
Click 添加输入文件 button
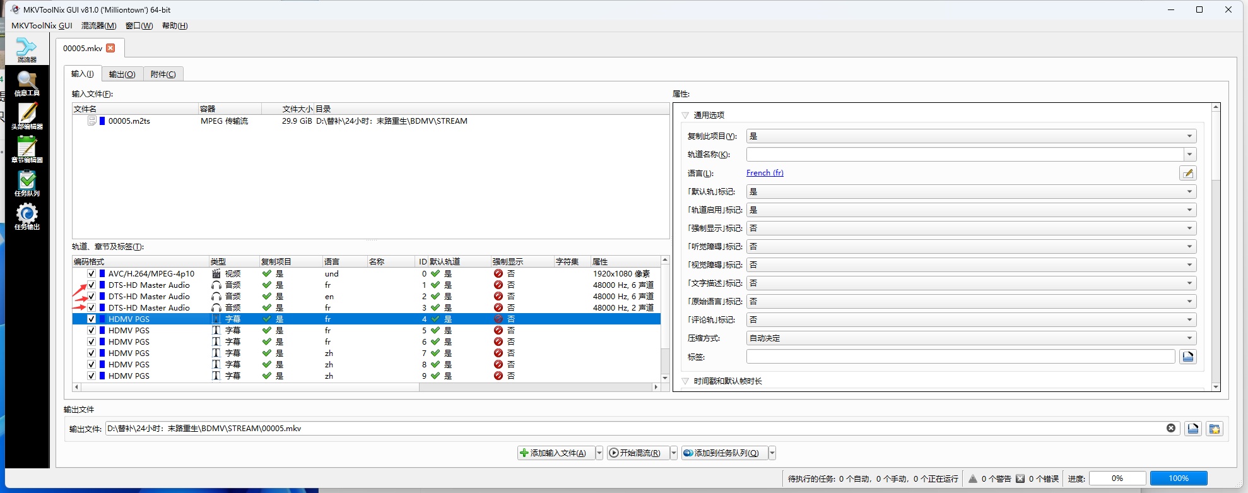point(555,453)
